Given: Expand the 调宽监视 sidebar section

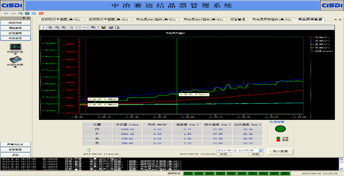Looking at the screenshot, I should coord(16,28).
